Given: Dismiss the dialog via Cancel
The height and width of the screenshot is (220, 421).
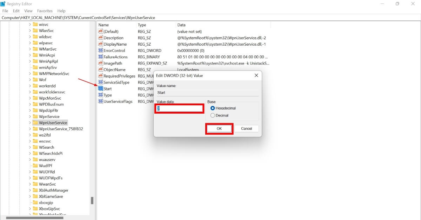Looking at the screenshot, I should click(x=247, y=128).
